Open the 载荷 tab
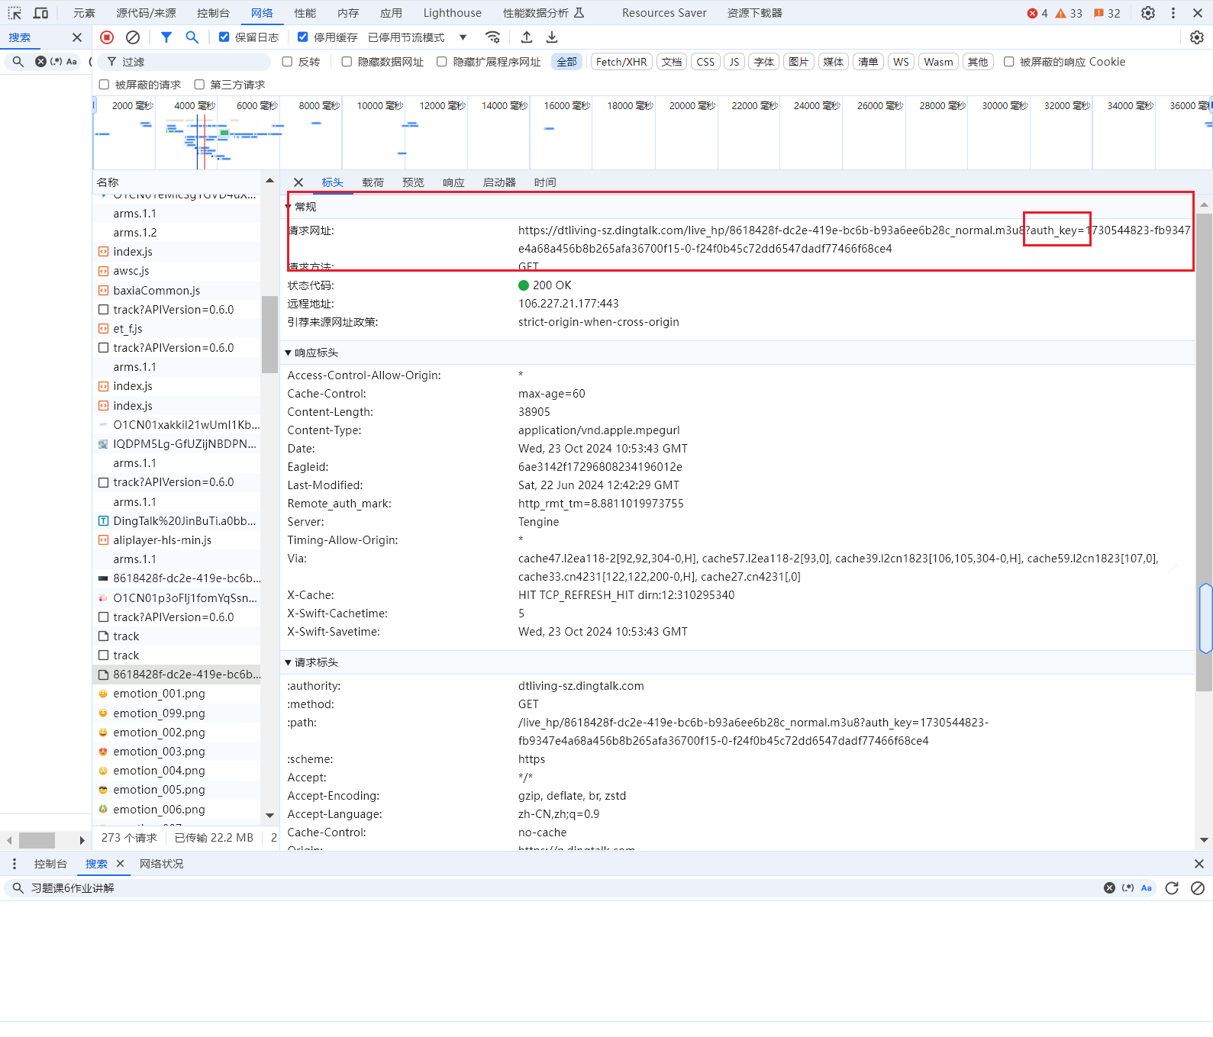The image size is (1213, 1037). pos(373,182)
